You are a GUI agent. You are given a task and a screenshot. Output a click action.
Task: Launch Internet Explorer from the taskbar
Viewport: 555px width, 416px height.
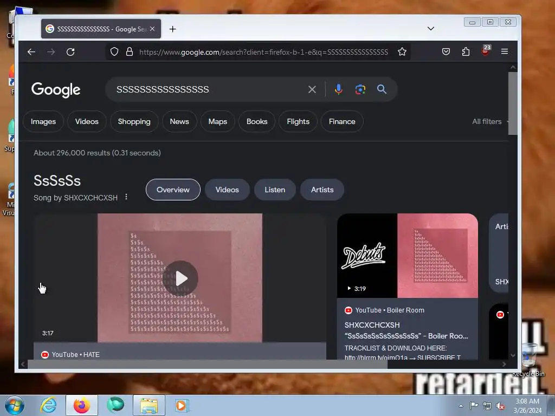tap(48, 405)
